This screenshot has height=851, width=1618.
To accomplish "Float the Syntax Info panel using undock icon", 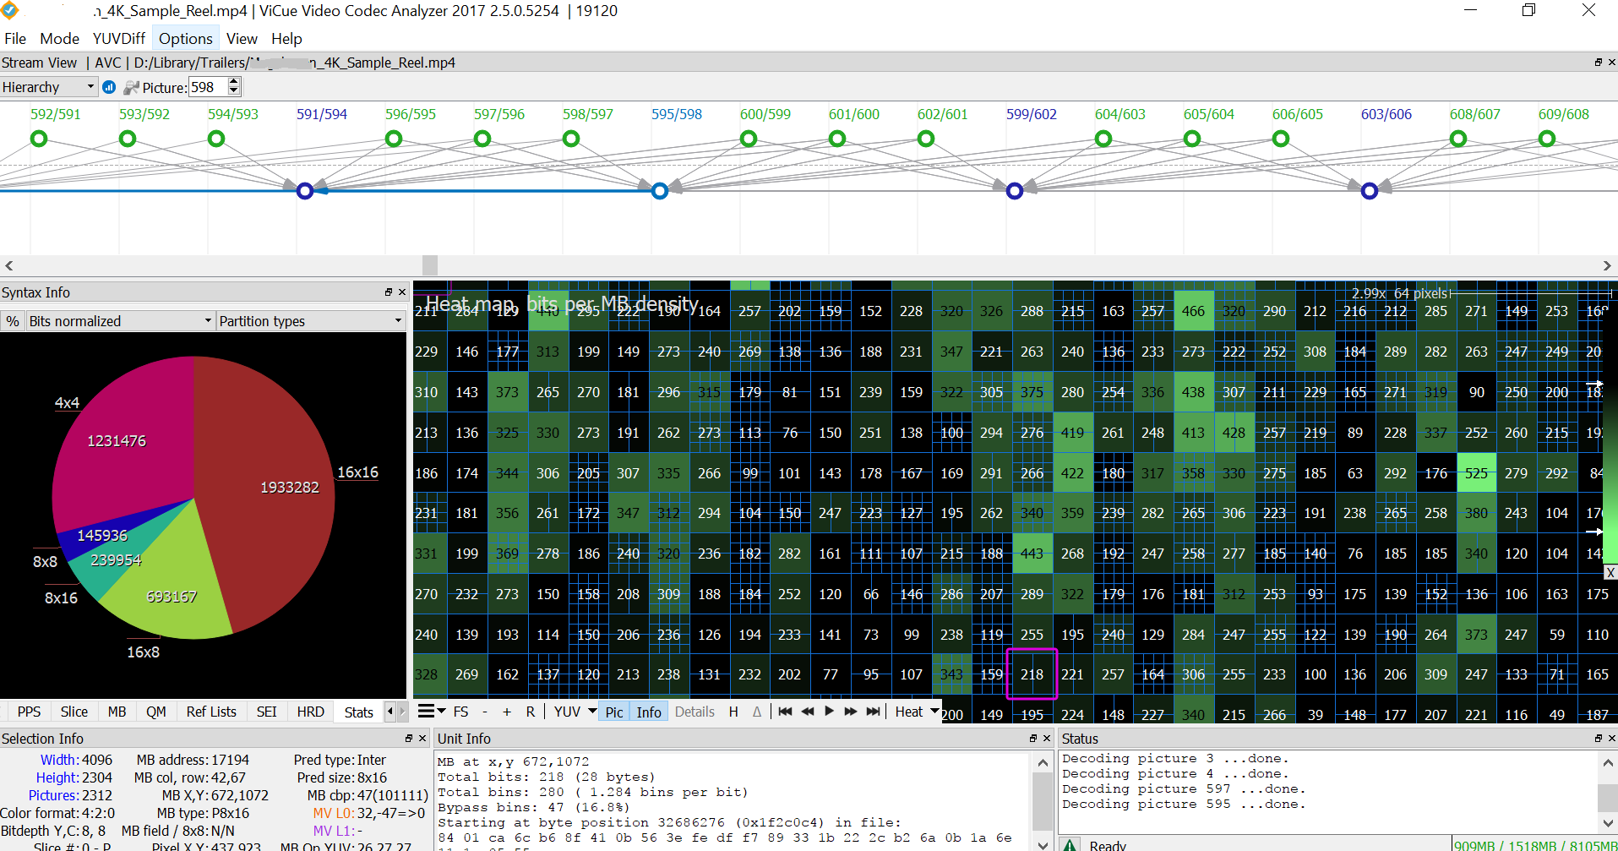I will [389, 292].
